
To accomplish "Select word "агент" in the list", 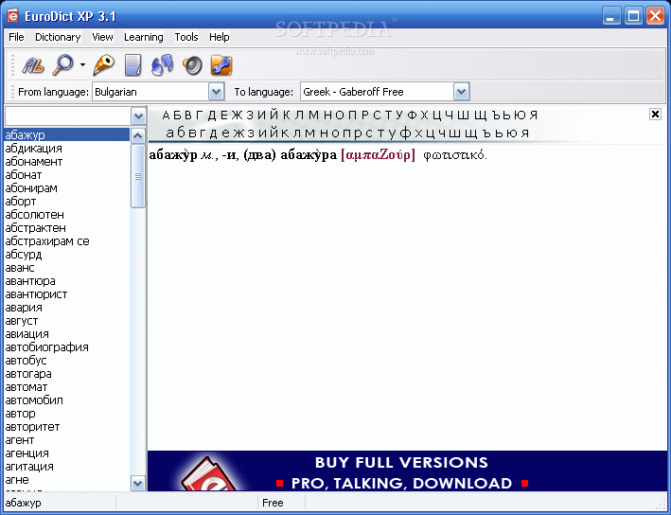I will (x=67, y=440).
